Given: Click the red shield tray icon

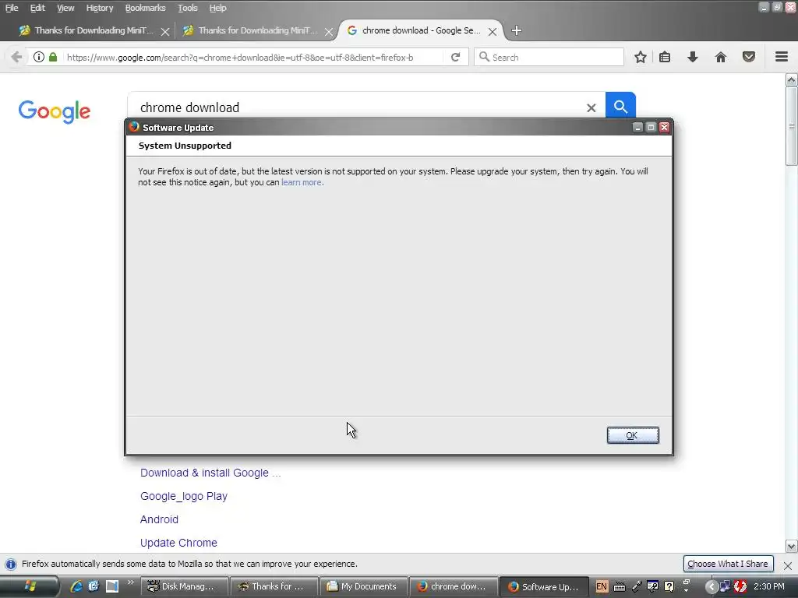Looking at the screenshot, I should click(x=740, y=587).
